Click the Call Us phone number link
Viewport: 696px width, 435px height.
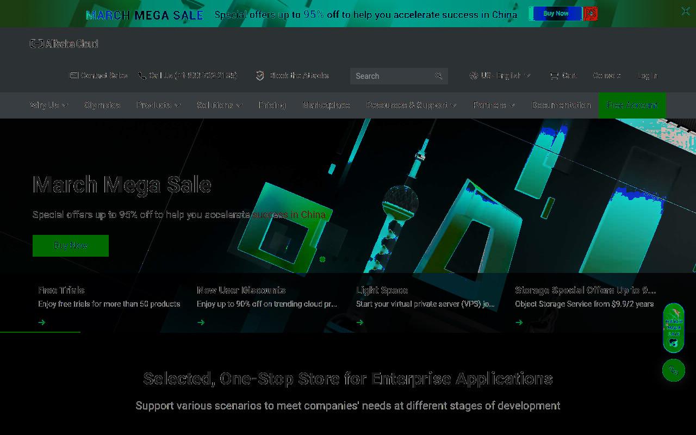[x=193, y=76]
